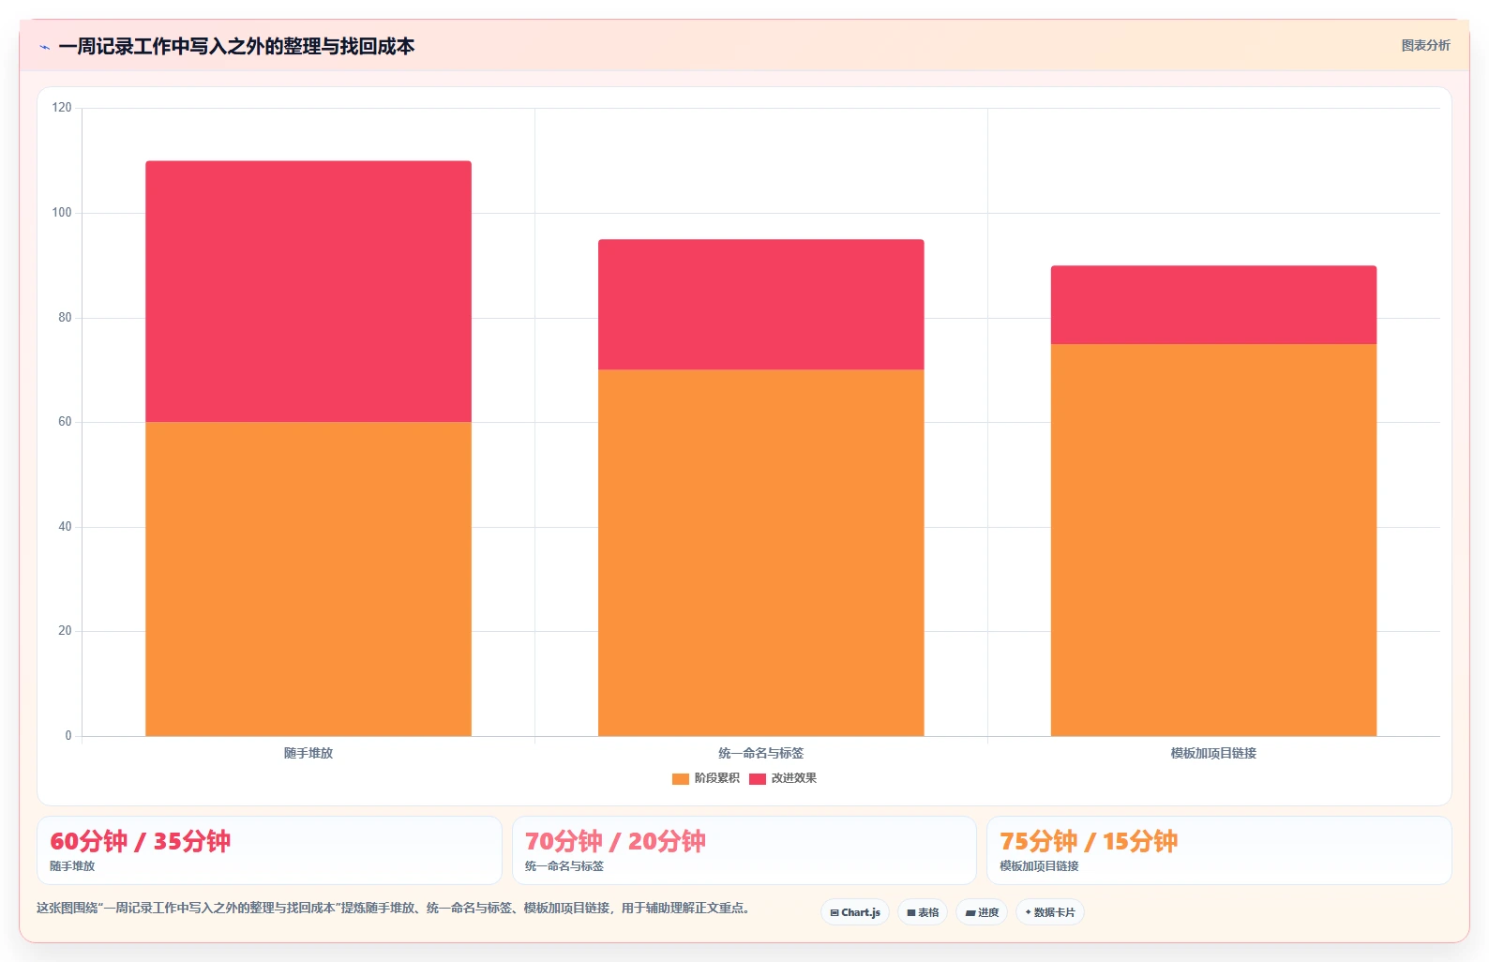Click the lightning icon beside the title
The width and height of the screenshot is (1489, 962).
[44, 47]
